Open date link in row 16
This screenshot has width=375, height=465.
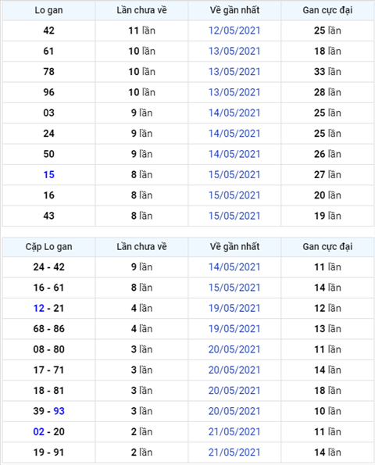234,195
